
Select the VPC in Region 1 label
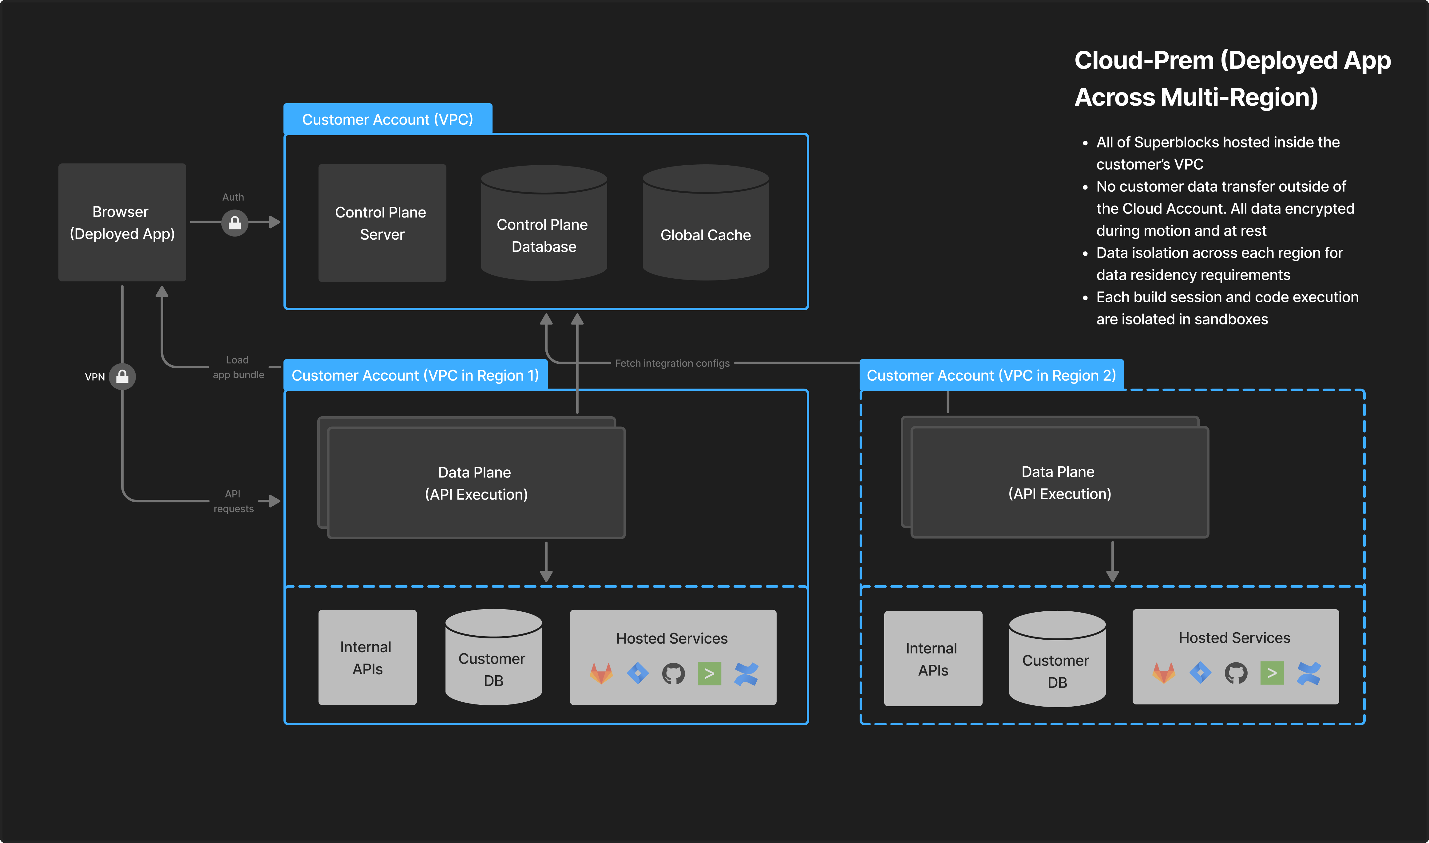coord(415,375)
